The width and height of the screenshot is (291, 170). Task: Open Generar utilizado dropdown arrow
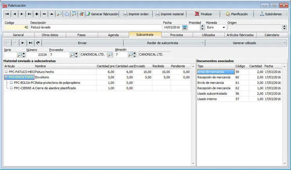point(284,43)
